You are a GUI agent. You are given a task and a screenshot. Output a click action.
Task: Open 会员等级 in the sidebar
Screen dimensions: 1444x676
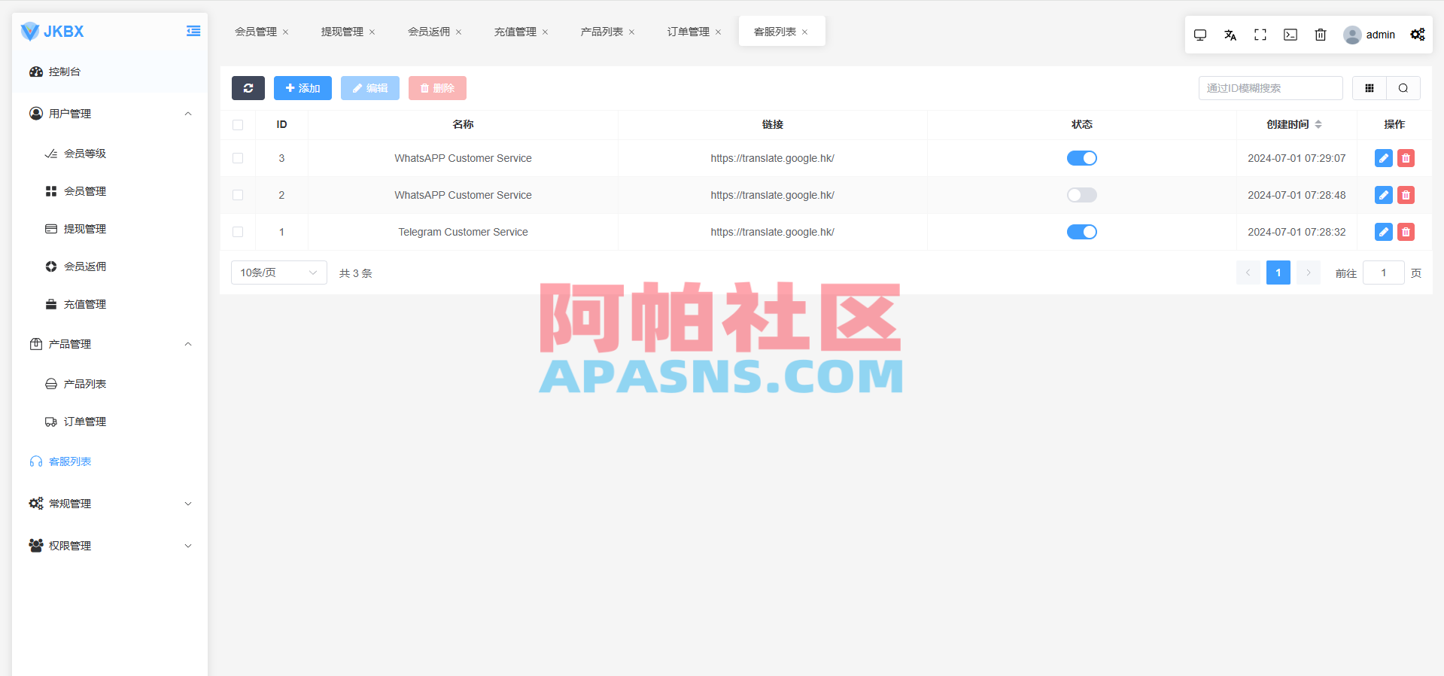click(110, 154)
